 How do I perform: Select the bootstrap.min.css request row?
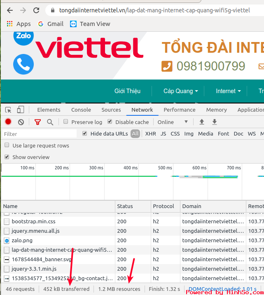pyautogui.click(x=133, y=221)
